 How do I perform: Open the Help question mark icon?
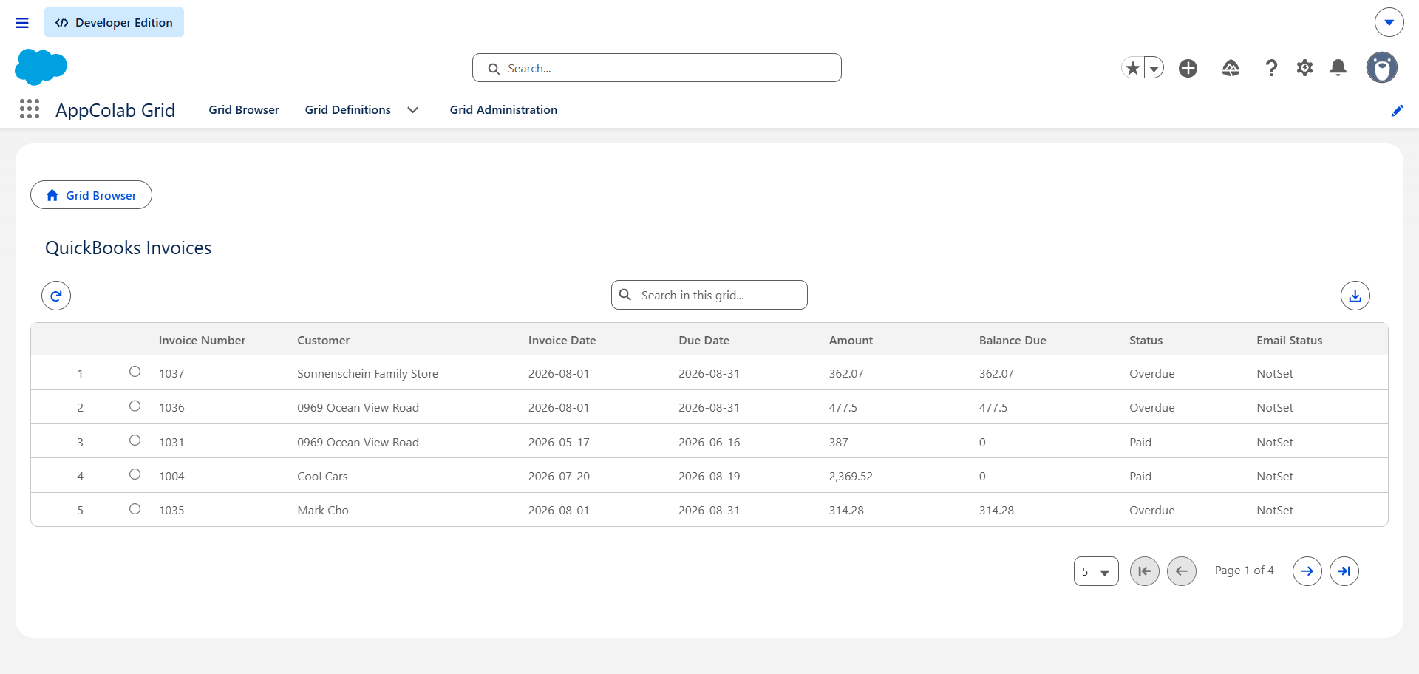pyautogui.click(x=1271, y=68)
